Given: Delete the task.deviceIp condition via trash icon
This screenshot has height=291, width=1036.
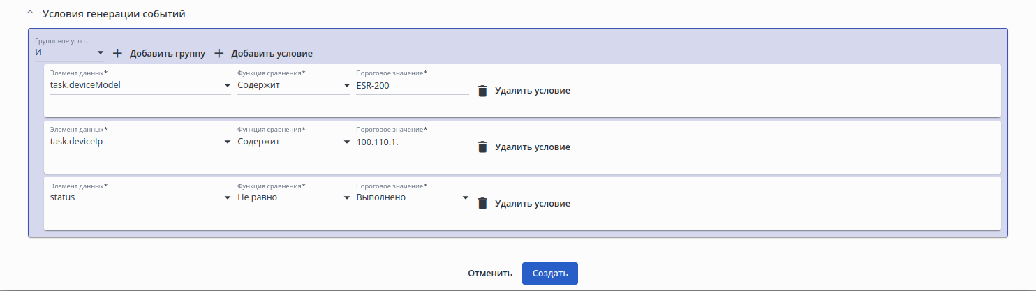Looking at the screenshot, I should click(482, 147).
